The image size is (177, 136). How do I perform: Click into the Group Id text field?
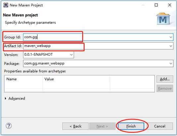(98, 37)
